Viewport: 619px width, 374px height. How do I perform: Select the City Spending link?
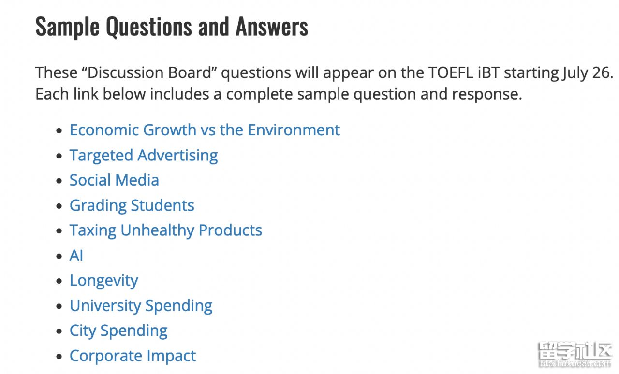(x=118, y=331)
